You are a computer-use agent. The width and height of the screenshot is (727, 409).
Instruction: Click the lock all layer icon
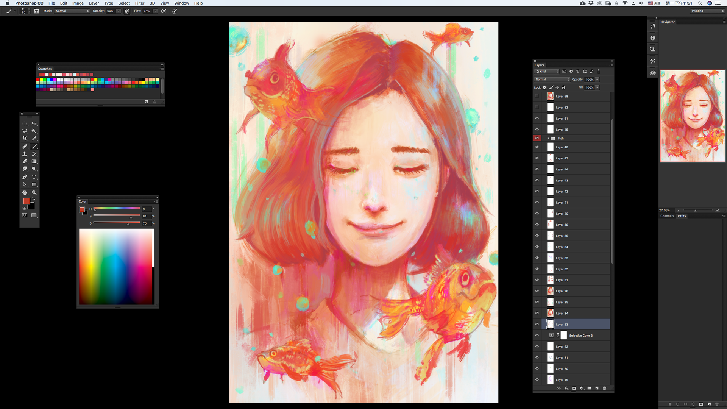point(563,87)
